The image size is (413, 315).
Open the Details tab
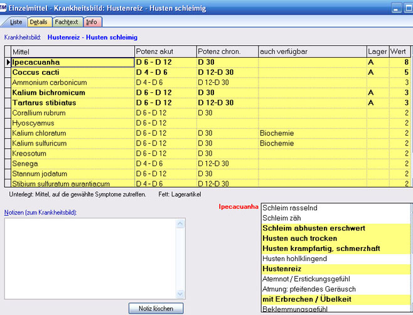click(x=38, y=22)
